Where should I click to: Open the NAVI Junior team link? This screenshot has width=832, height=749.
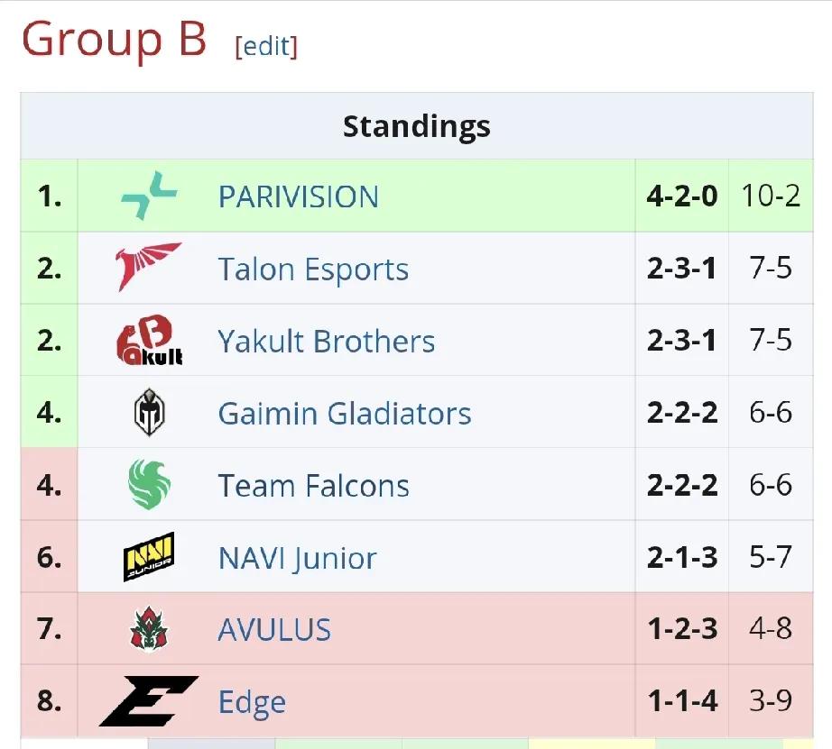click(x=298, y=558)
